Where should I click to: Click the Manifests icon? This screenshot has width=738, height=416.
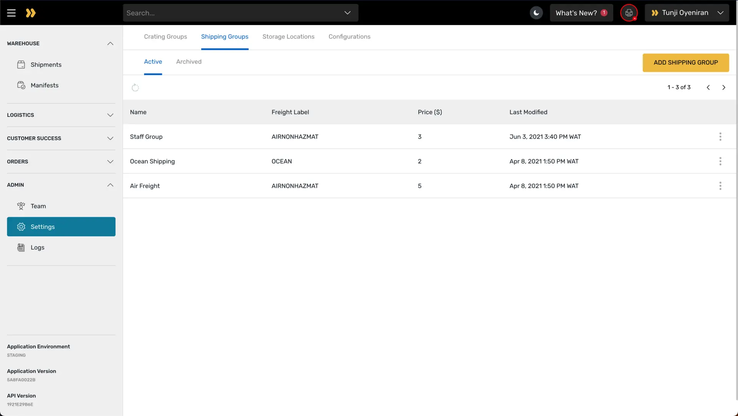pyautogui.click(x=21, y=85)
